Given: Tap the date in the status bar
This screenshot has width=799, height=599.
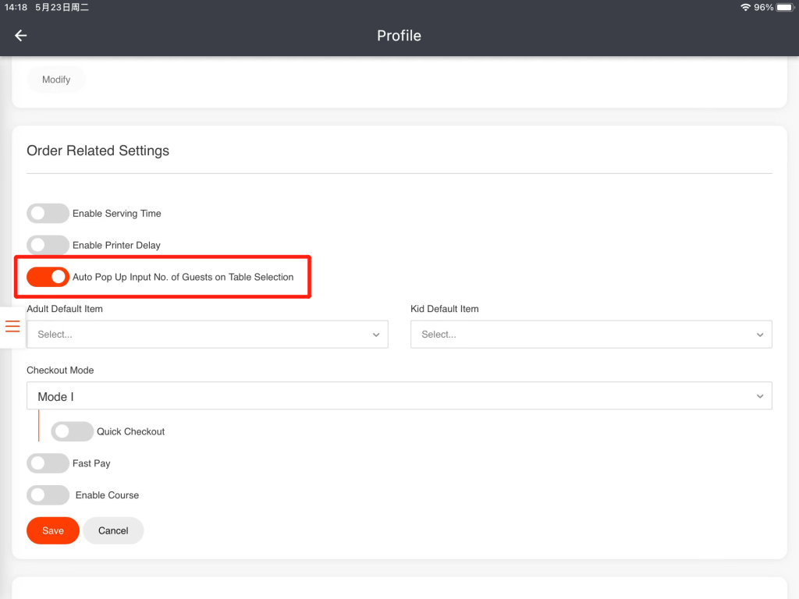Looking at the screenshot, I should coord(62,7).
